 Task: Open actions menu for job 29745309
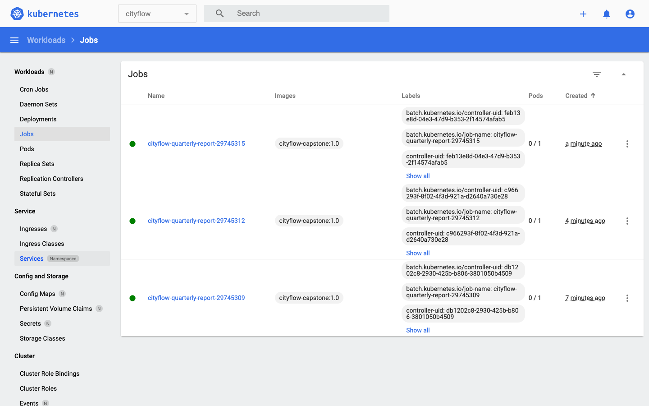click(x=627, y=298)
